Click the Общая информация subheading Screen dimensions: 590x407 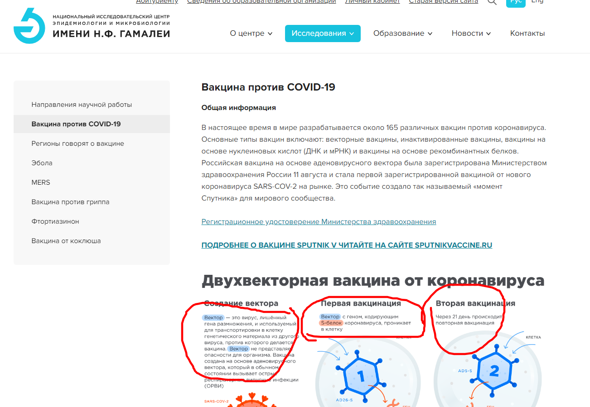click(x=239, y=108)
